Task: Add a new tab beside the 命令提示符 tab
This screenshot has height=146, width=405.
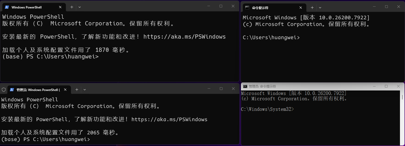Action: coord(312,8)
